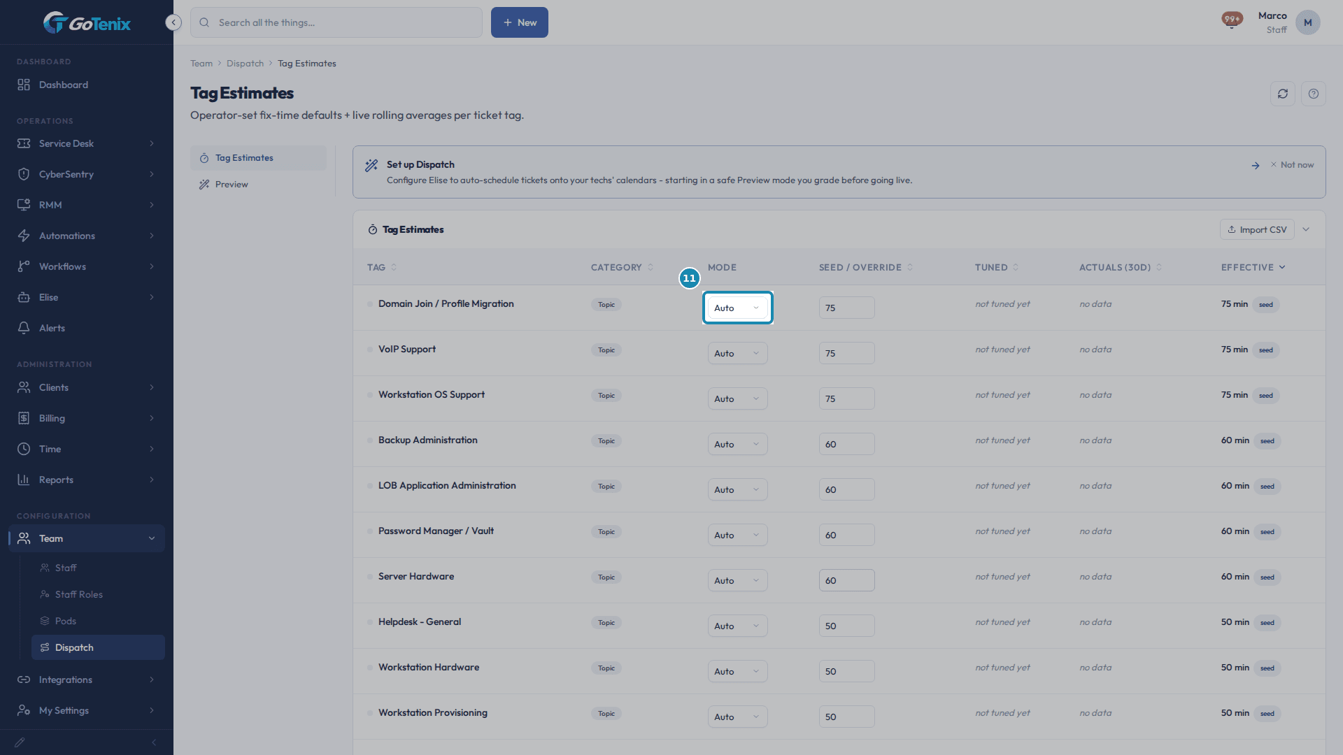Screen dimensions: 1343x755
Task: Open Staff under Team
Action: (x=98, y=568)
